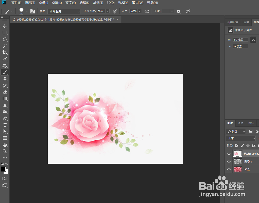Select the Sponge/Dodge tool
Image resolution: width=259 pixels, height=203 pixels.
[5, 112]
